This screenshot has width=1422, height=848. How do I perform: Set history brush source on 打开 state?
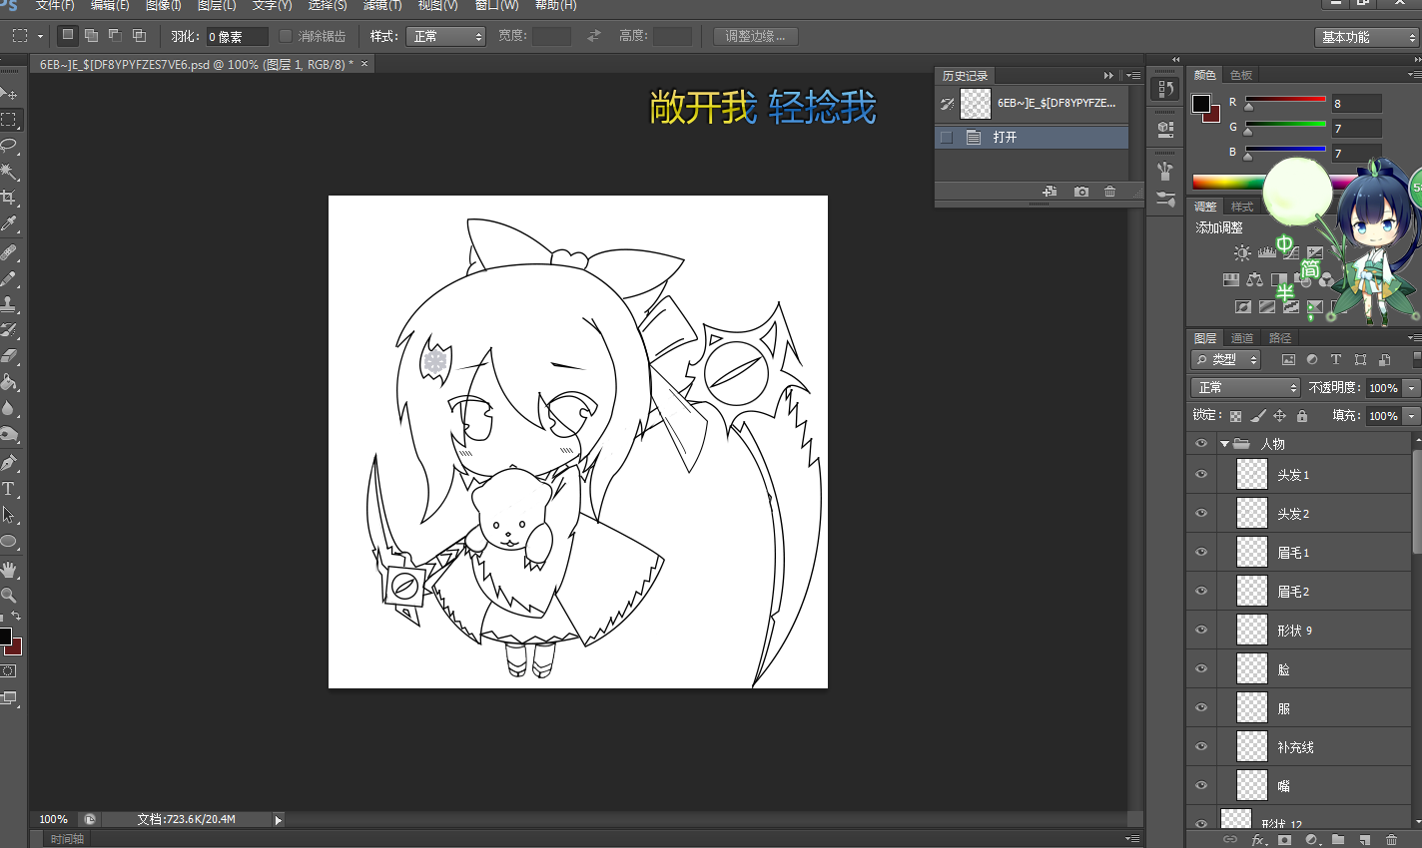(x=947, y=138)
